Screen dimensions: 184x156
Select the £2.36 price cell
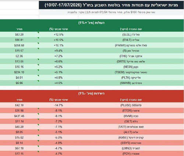coord(20,56)
